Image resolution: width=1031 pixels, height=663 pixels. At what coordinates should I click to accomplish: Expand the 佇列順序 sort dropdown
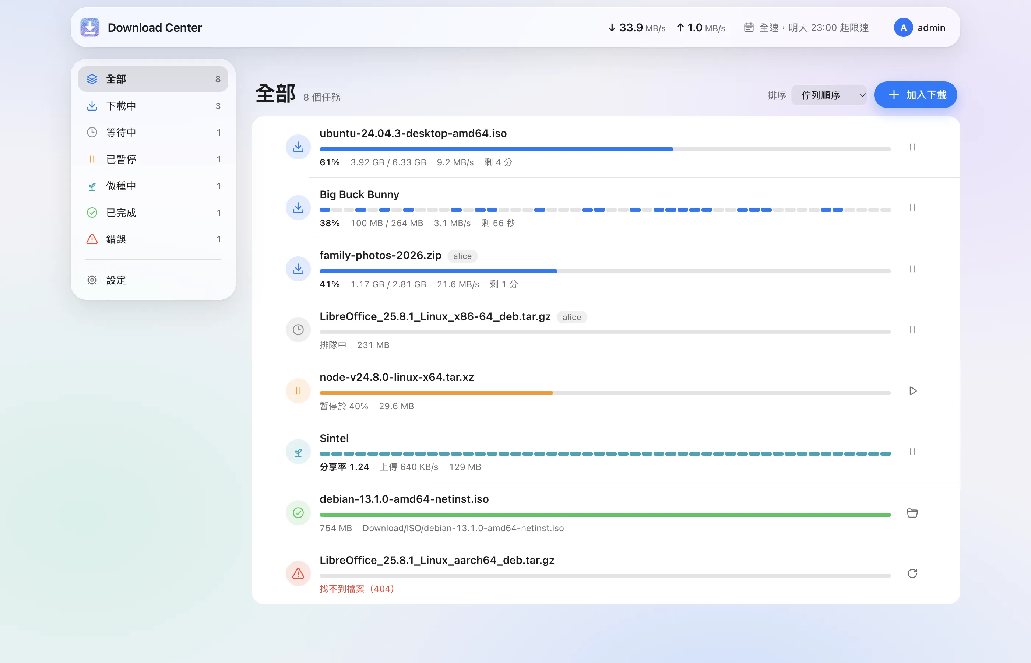(x=829, y=95)
